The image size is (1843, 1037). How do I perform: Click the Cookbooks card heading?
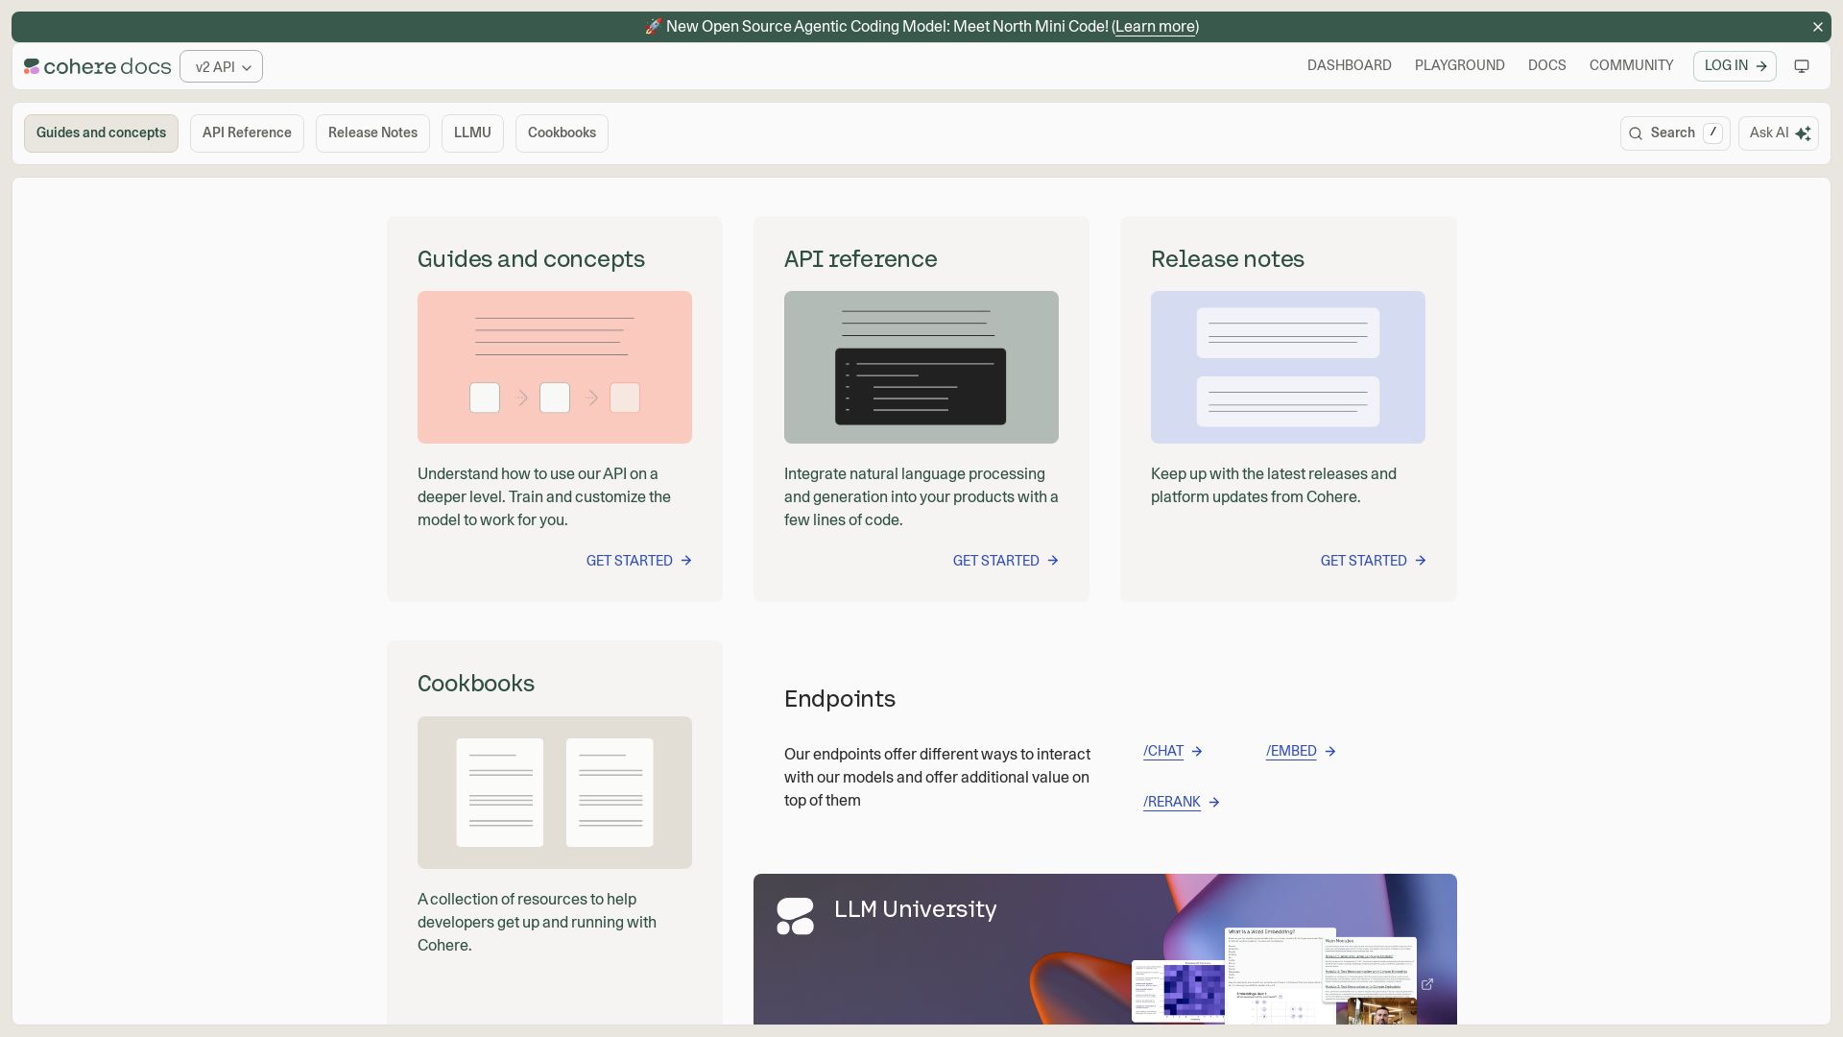(476, 684)
